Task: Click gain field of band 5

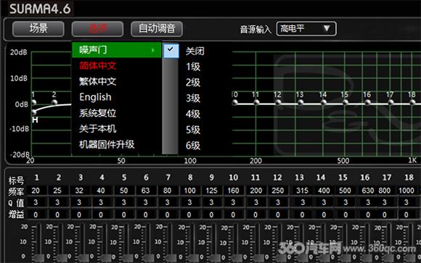Action: [x=123, y=214]
